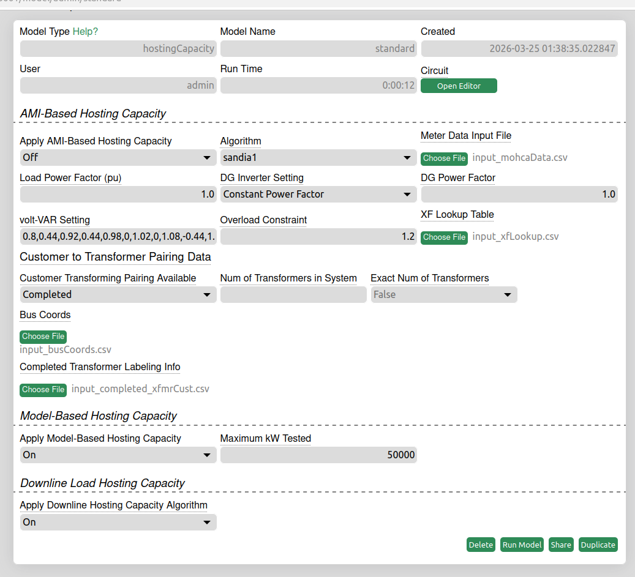Open the DG Inverter Setting dropdown

coord(318,194)
